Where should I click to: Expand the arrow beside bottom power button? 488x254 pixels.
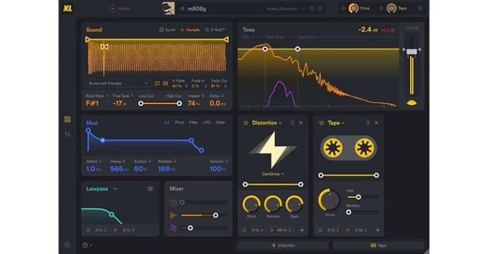coord(91,245)
